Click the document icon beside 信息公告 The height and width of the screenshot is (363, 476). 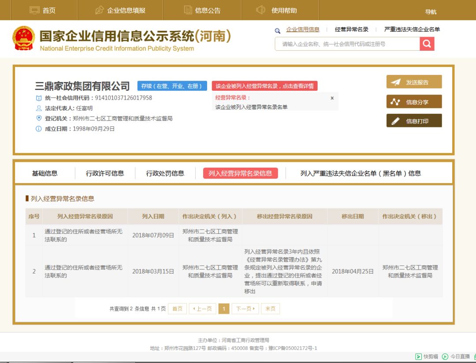pos(188,10)
